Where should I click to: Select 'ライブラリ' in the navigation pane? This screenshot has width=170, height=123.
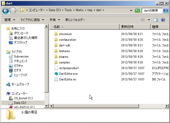tap(14, 52)
